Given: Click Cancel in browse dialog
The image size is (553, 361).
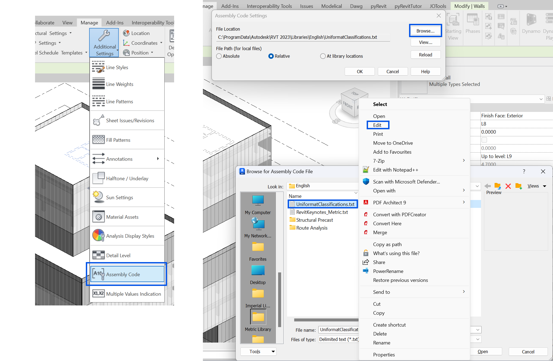Looking at the screenshot, I should pyautogui.click(x=528, y=352).
